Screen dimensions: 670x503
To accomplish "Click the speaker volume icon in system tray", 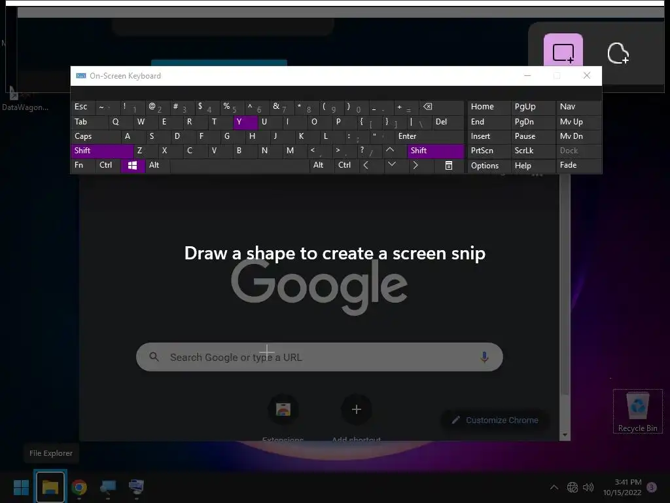I will (x=588, y=487).
